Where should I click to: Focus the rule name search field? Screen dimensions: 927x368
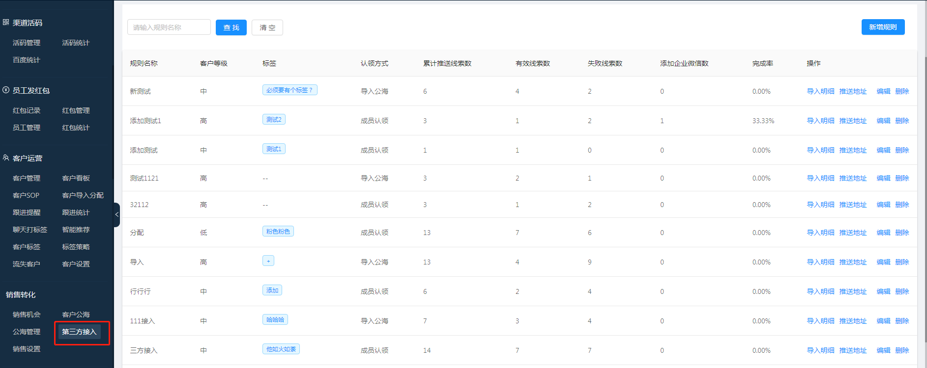tap(169, 27)
